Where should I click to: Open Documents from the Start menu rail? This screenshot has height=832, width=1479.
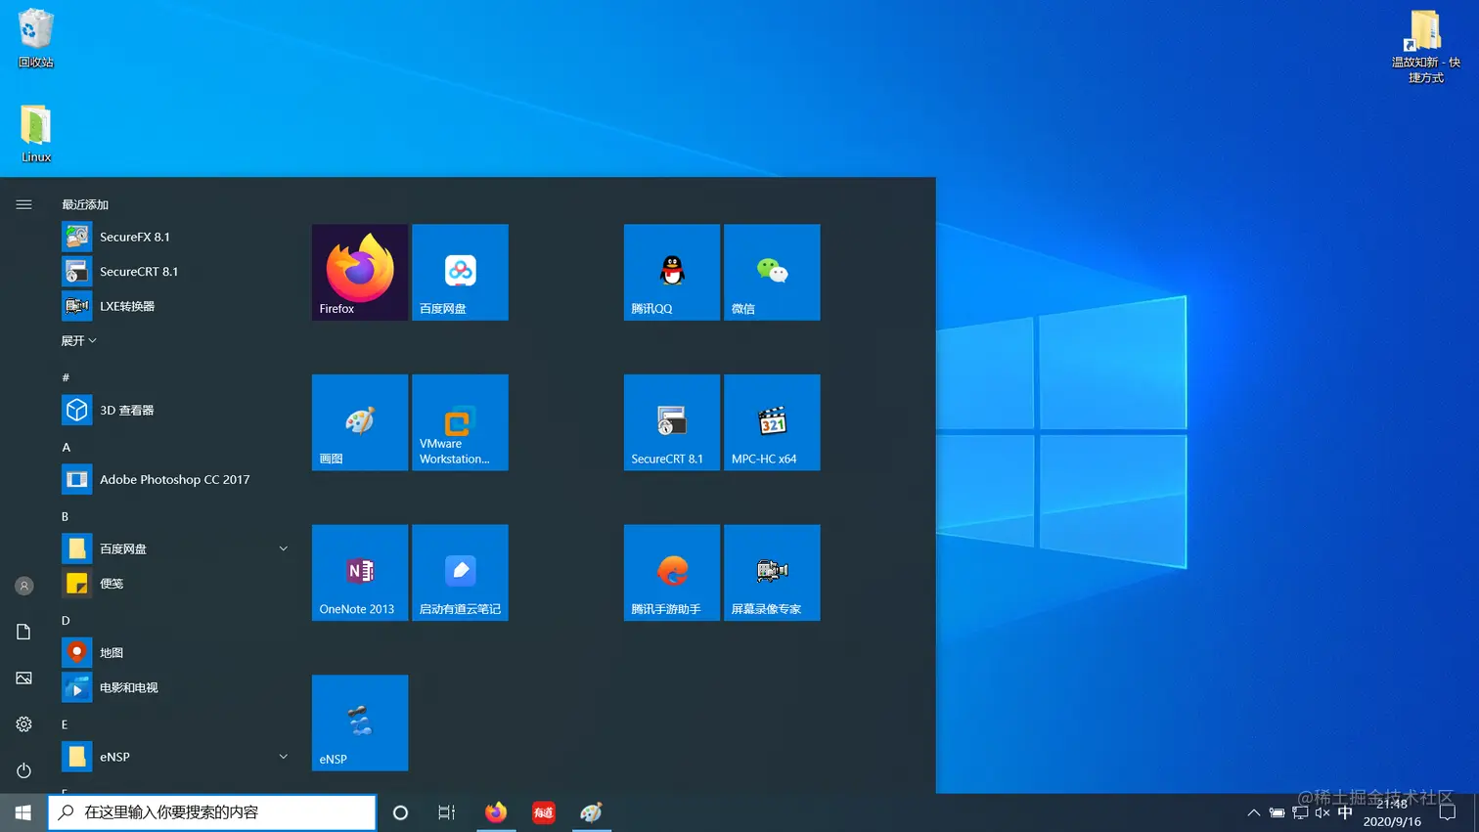[x=24, y=632]
